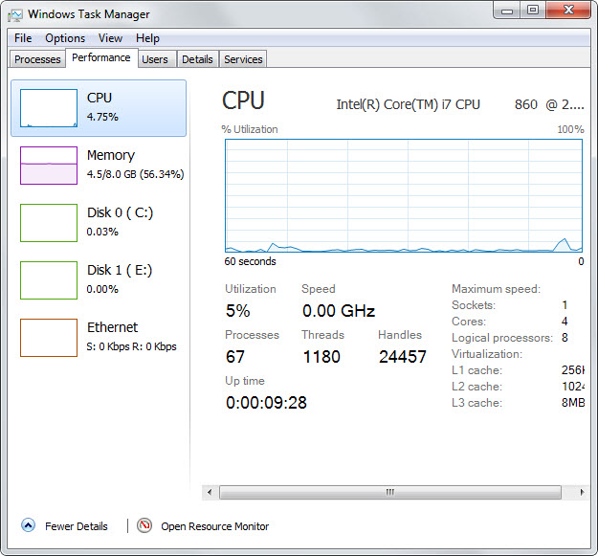Click the '60 seconds' graph label
This screenshot has height=556, width=598.
[250, 261]
